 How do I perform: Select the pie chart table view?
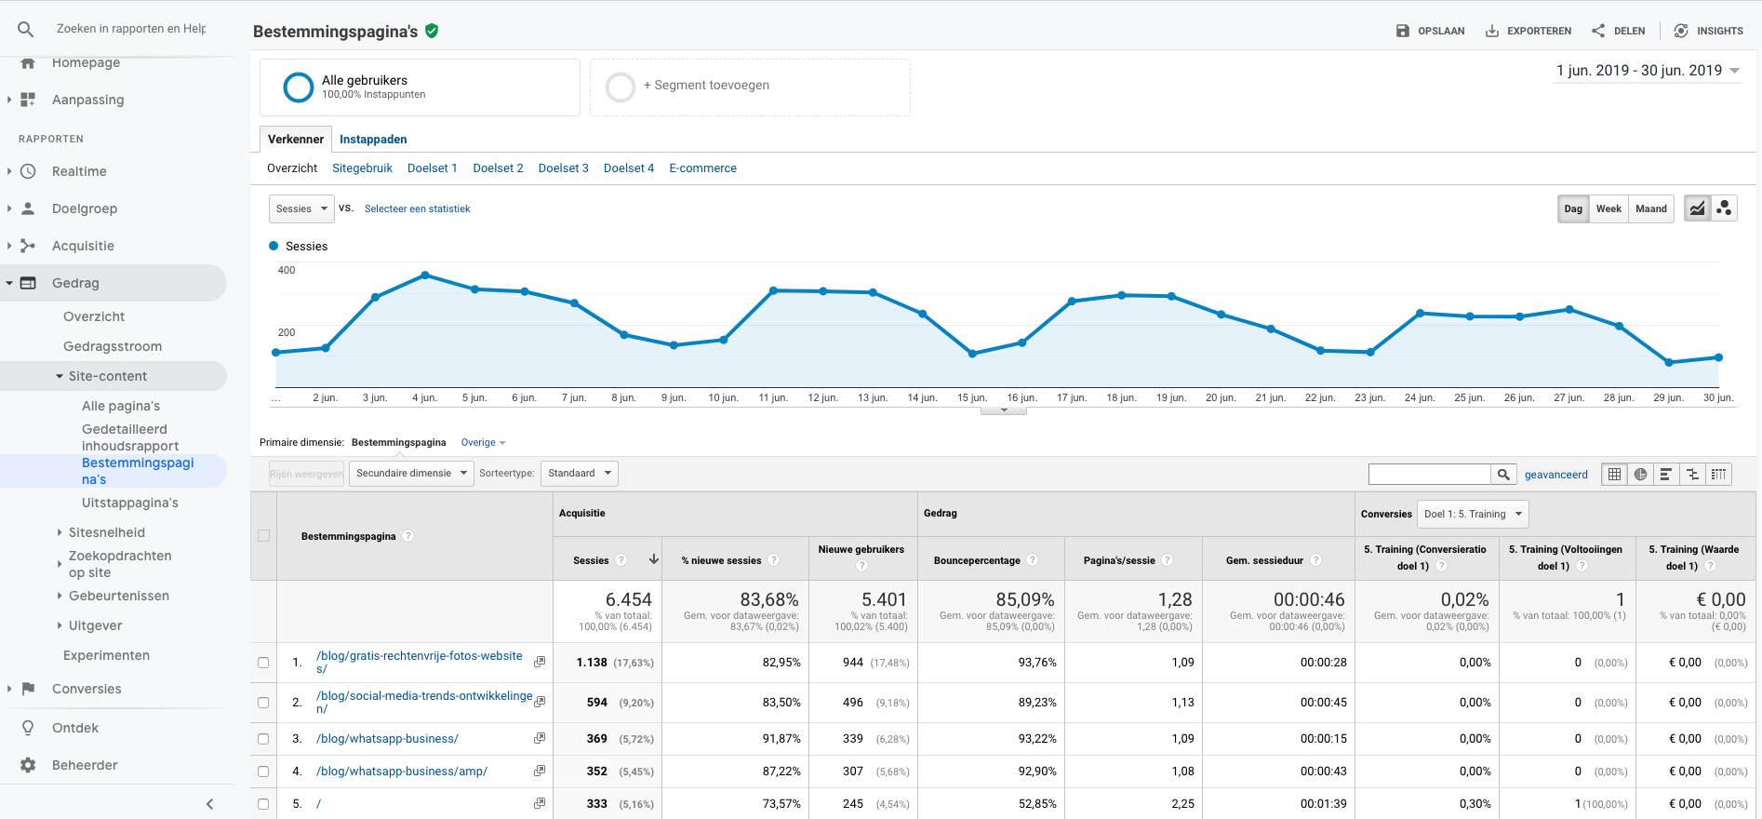tap(1640, 475)
